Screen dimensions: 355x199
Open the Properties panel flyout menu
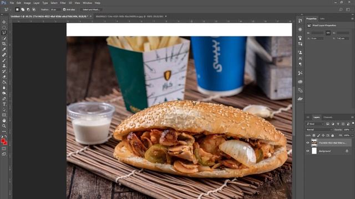click(352, 19)
